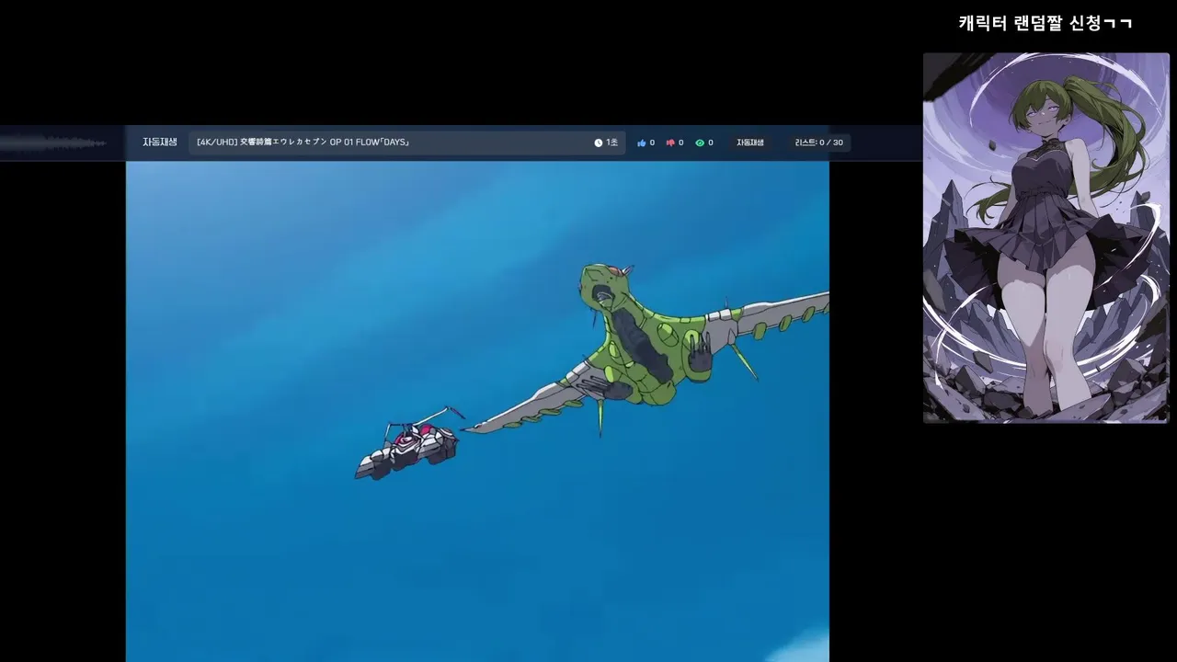The width and height of the screenshot is (1177, 662).
Task: Click the FLOW DAYS video title bar
Action: coord(406,143)
